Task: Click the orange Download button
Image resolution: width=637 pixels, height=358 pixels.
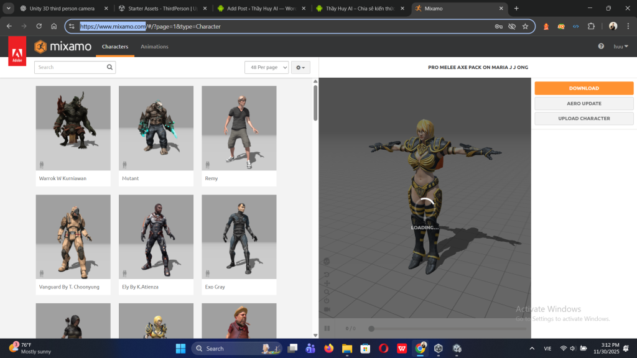Action: pyautogui.click(x=584, y=88)
